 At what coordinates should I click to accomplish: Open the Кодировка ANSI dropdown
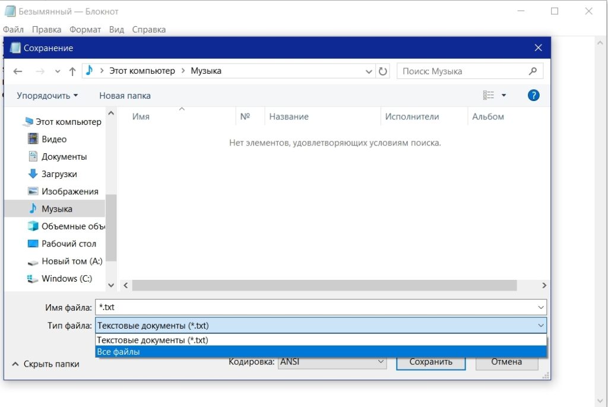coord(332,362)
